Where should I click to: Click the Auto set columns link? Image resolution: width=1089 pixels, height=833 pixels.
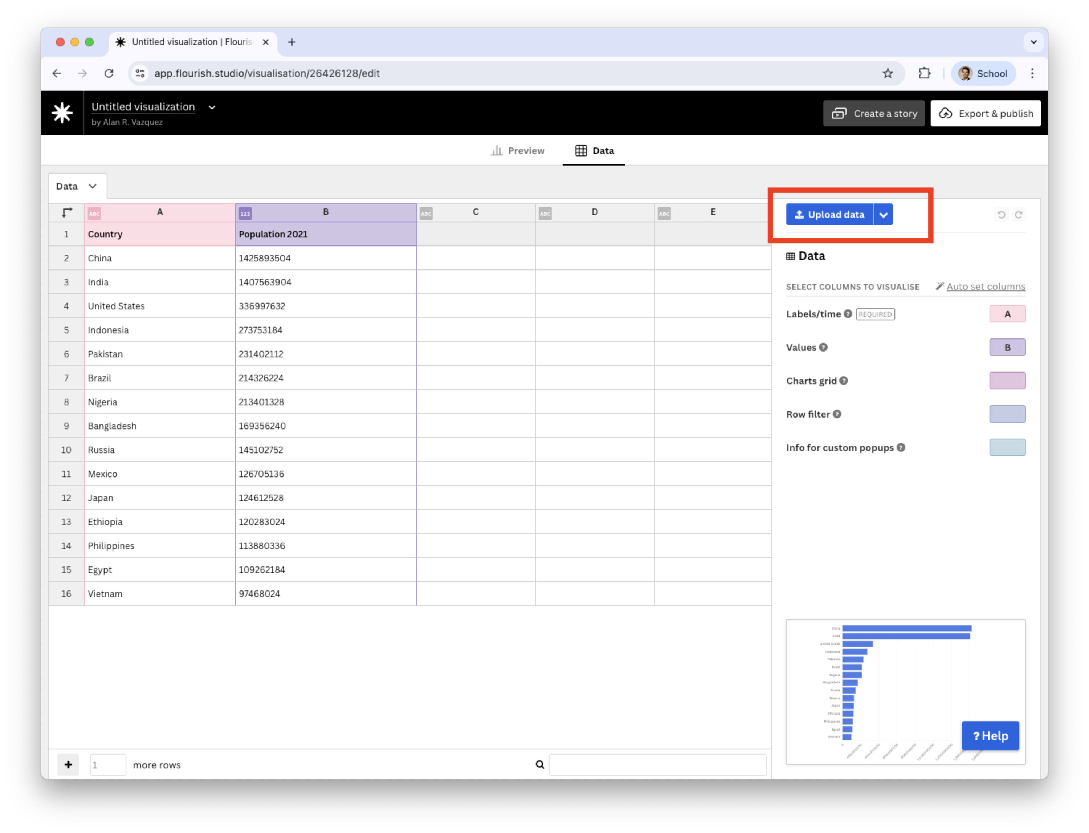tap(986, 287)
